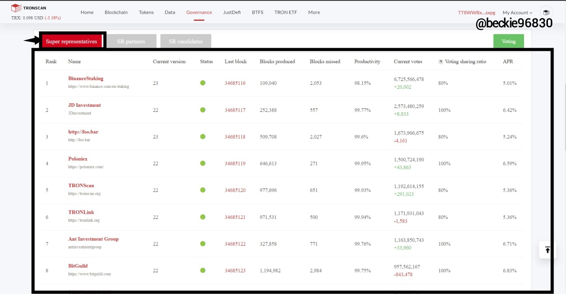Expand the My Account dropdown
566x294 pixels.
[x=517, y=13]
